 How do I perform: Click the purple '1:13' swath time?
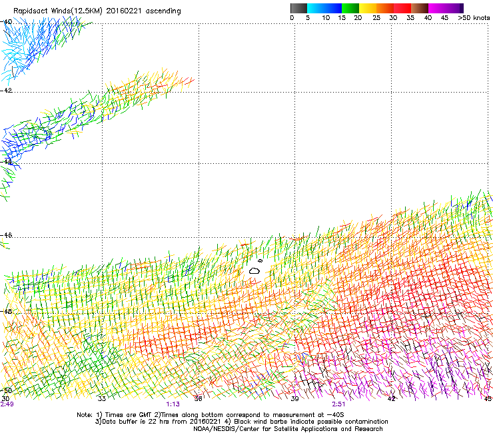pos(173,404)
